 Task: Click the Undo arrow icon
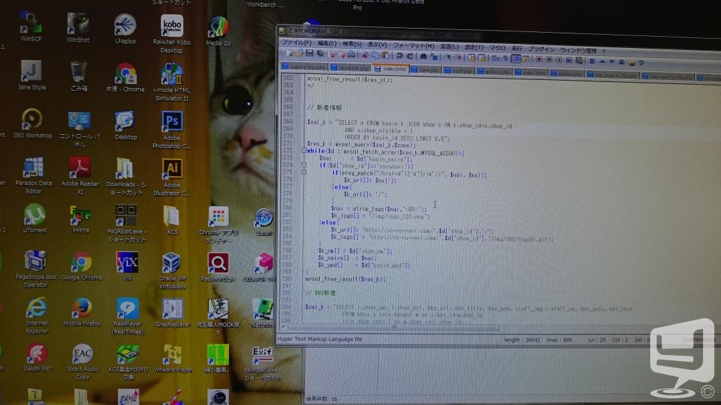coord(399,55)
